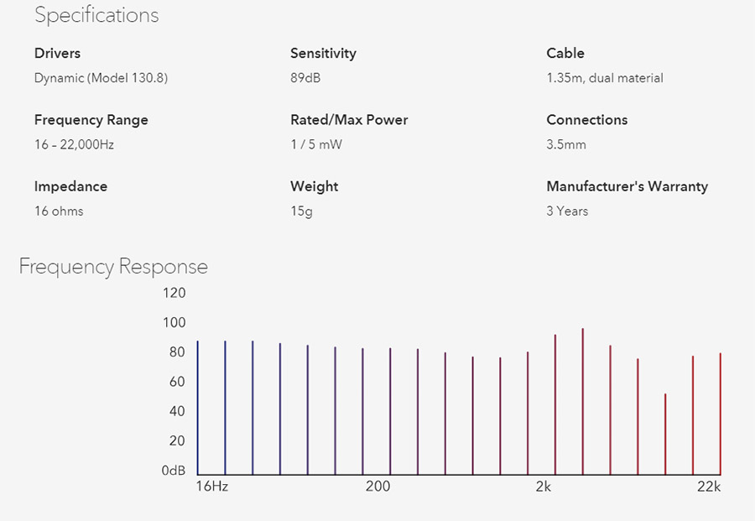Screen dimensions: 755x521
Task: Click the Rated/Max Power label
Action: (349, 120)
